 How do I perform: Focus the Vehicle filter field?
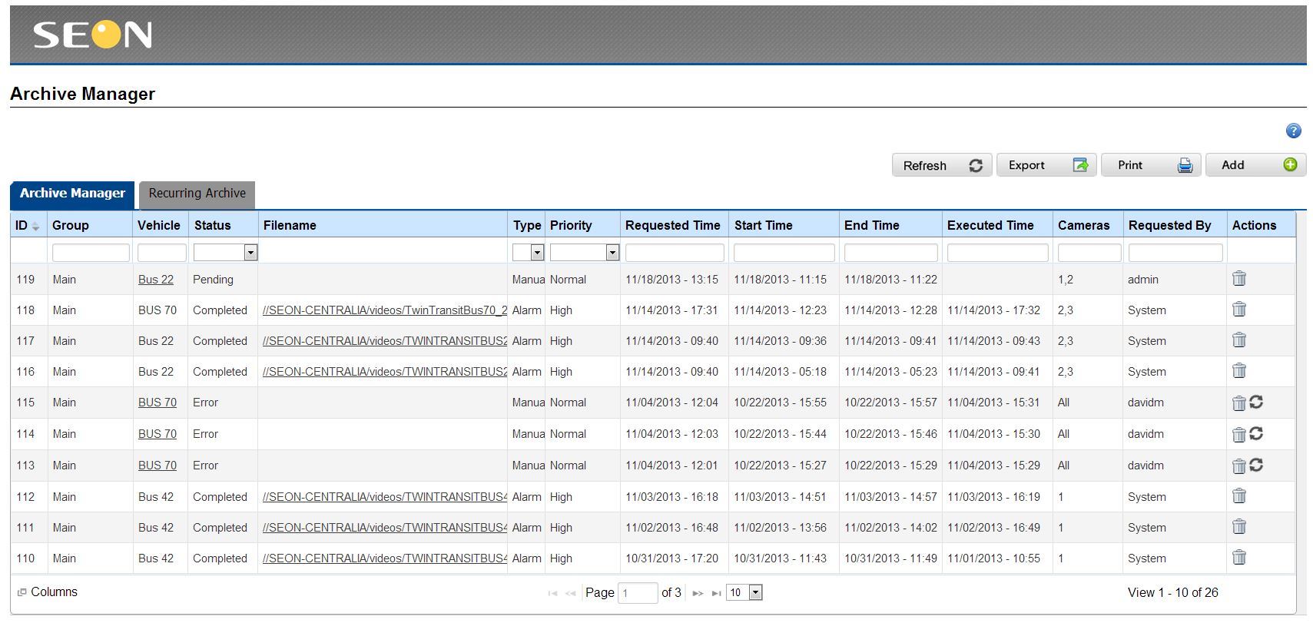tap(162, 252)
